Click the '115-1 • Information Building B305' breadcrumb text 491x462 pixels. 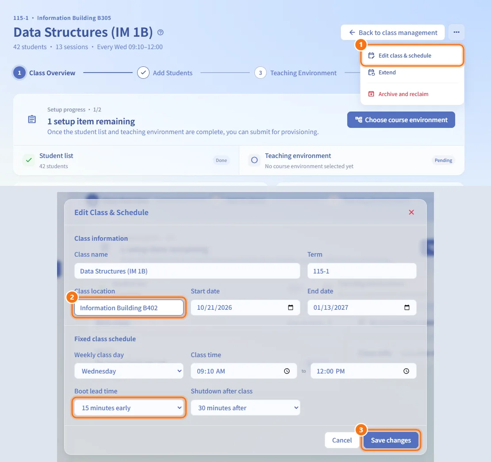pyautogui.click(x=62, y=18)
